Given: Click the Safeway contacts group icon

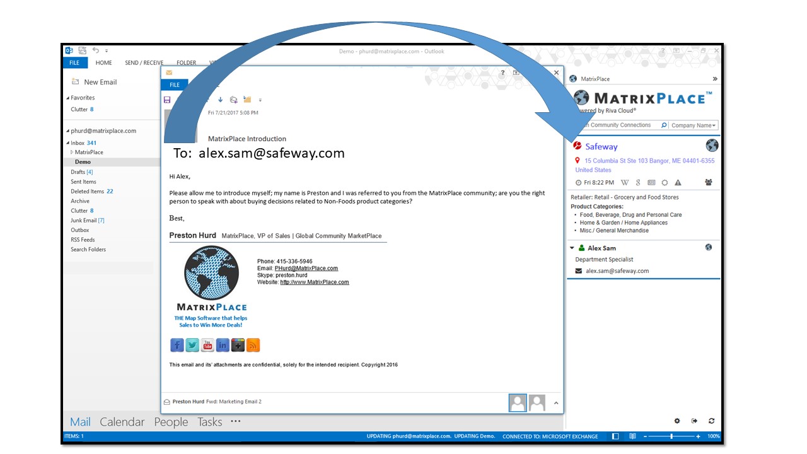Looking at the screenshot, I should [709, 182].
